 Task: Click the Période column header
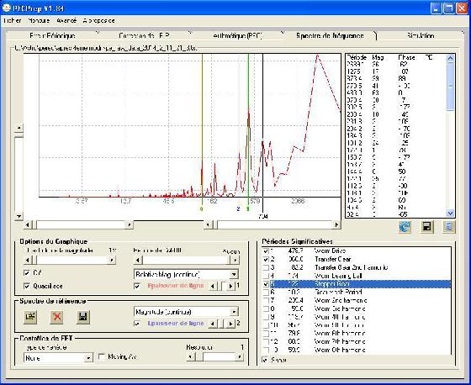click(x=357, y=57)
